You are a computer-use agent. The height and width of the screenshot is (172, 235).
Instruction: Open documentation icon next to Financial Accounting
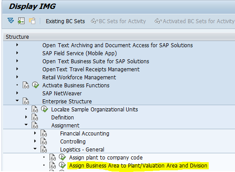click(x=44, y=133)
